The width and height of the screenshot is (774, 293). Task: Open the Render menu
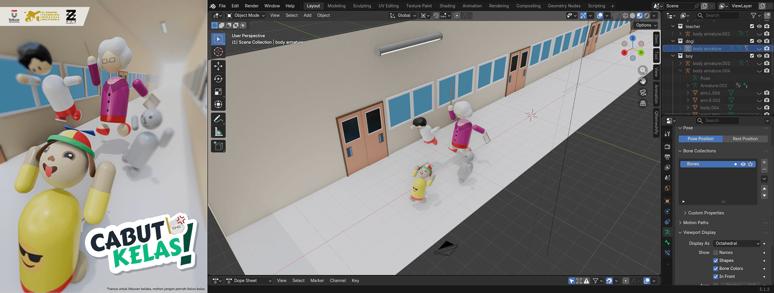tap(252, 6)
